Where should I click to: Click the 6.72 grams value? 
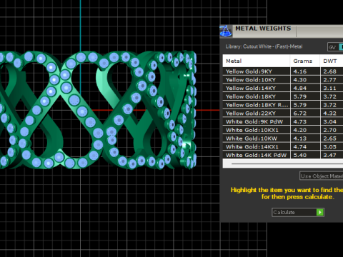click(300, 114)
